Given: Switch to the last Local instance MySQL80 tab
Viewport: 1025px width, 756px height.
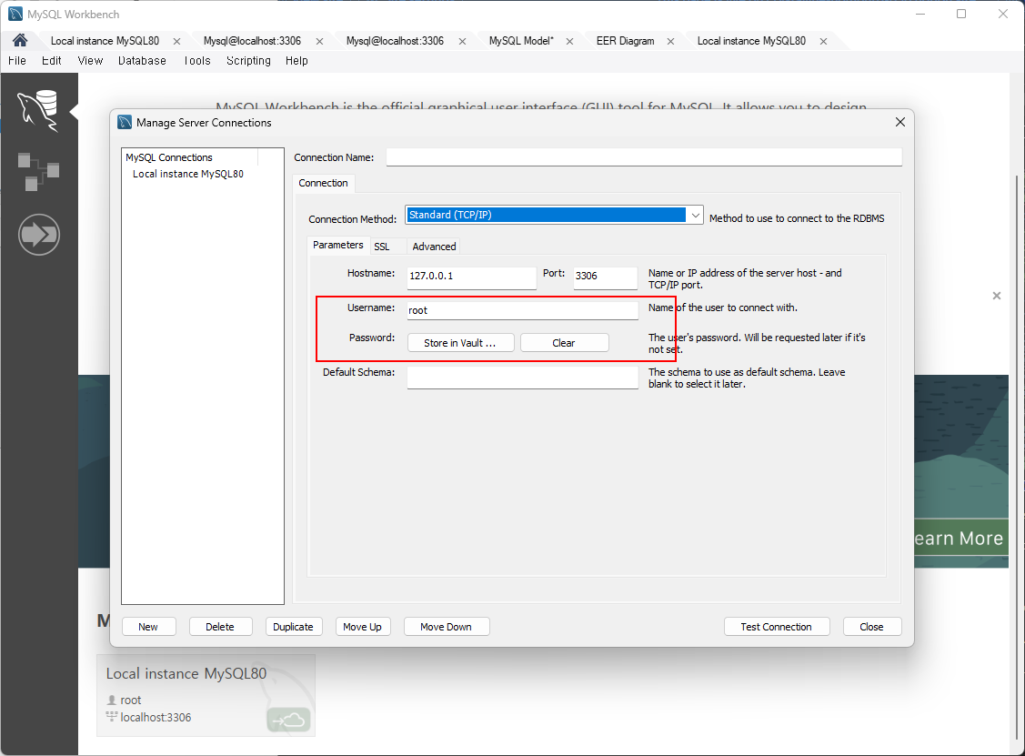Looking at the screenshot, I should (x=751, y=41).
